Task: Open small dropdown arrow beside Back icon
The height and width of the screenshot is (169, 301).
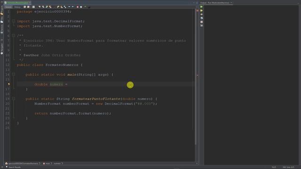Action: tap(31, 7)
